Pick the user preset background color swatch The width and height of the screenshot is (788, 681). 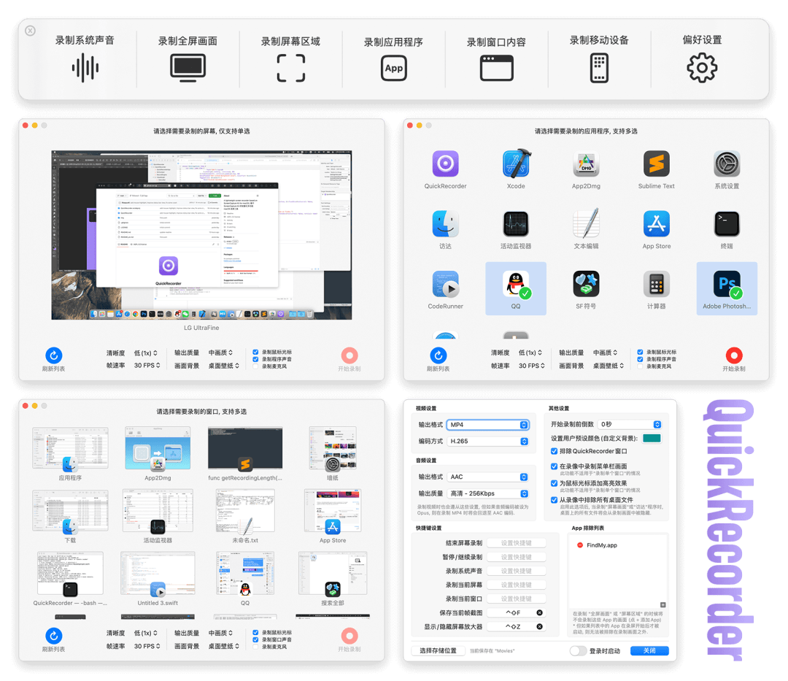tap(652, 438)
